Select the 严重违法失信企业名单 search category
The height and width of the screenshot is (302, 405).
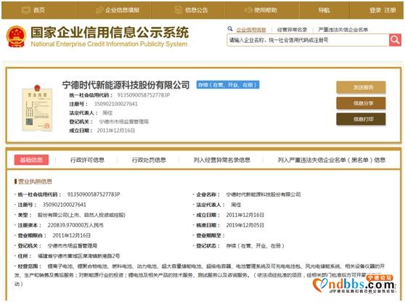pos(343,30)
